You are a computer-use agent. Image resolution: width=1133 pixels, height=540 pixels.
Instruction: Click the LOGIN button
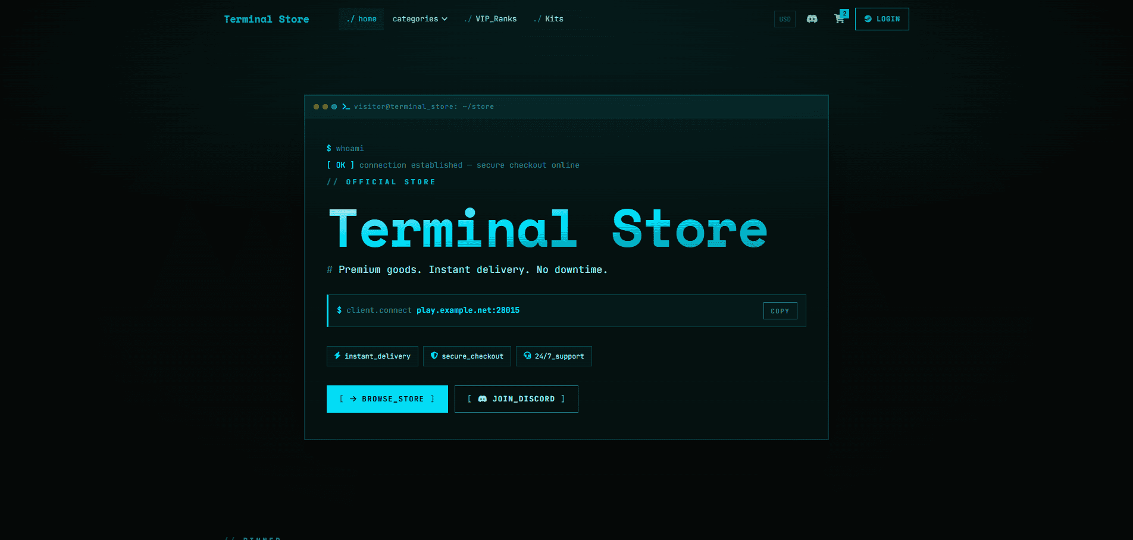[x=882, y=19]
